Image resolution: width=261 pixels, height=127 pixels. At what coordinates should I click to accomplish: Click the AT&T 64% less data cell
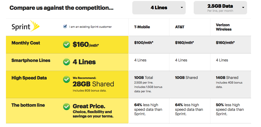click(x=189, y=109)
